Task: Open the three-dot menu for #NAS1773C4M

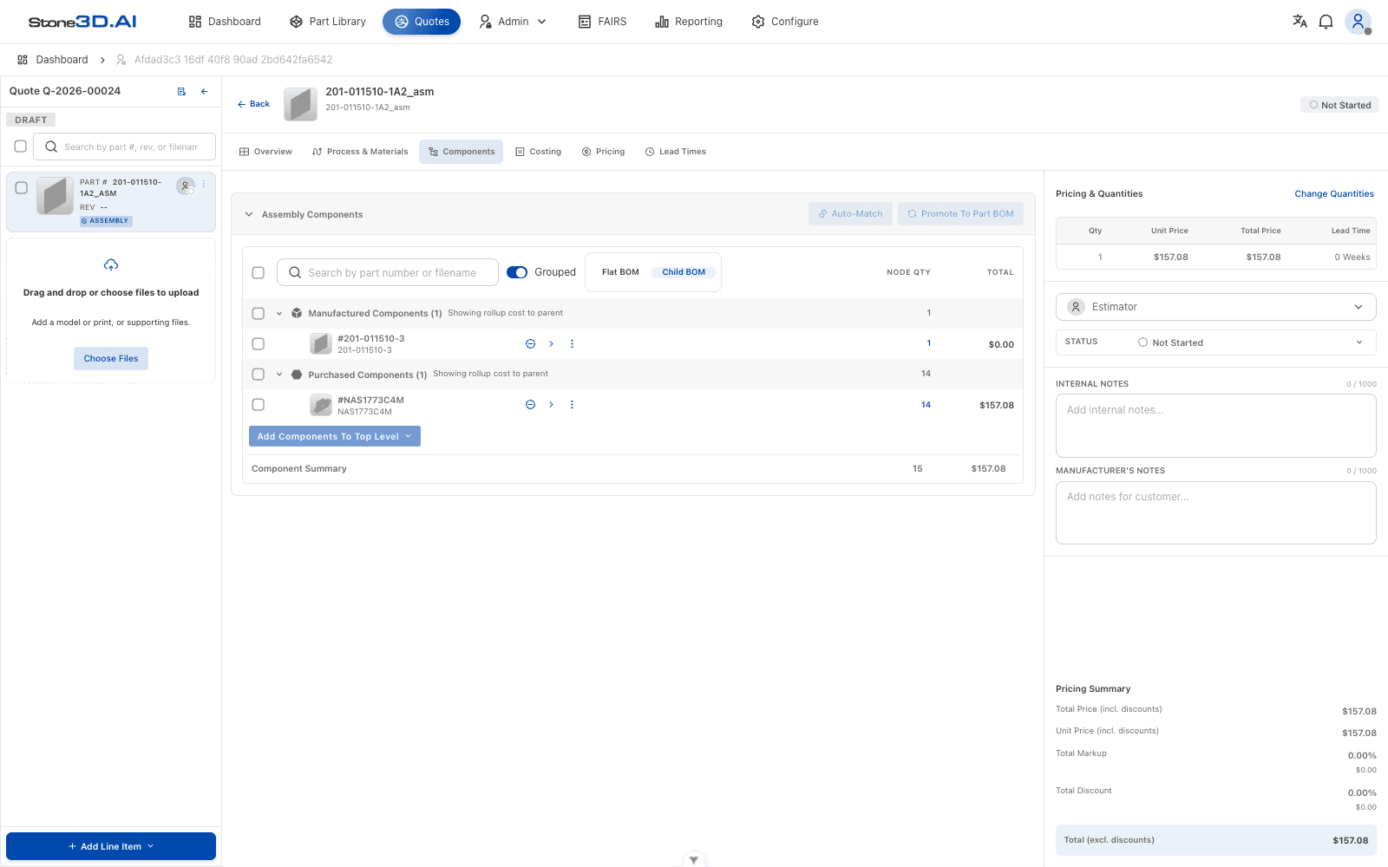Action: pos(572,405)
